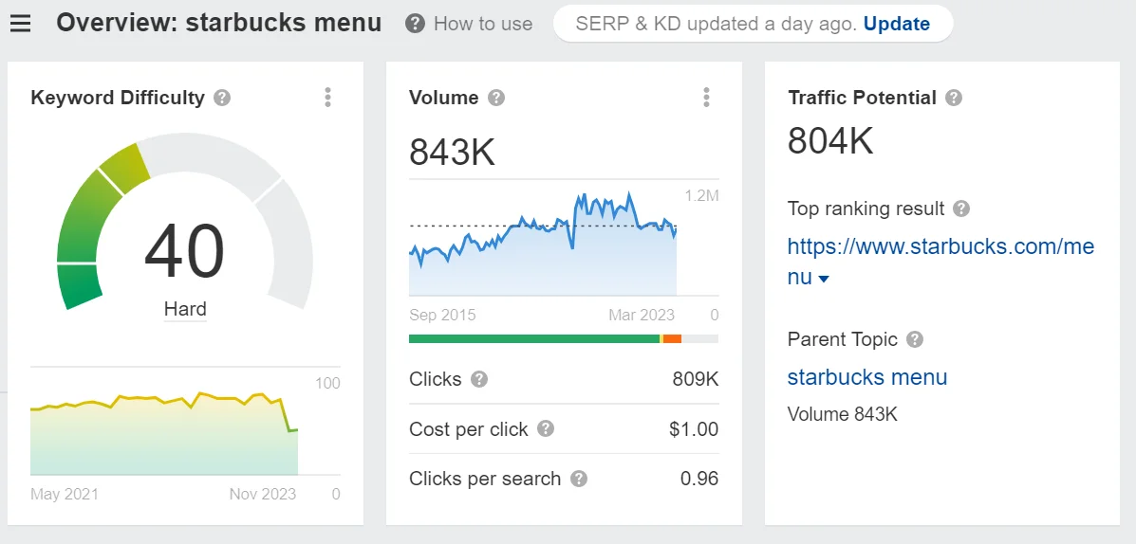Viewport: 1136px width, 544px height.
Task: Click Update to refresh SERP & KD
Action: [897, 24]
